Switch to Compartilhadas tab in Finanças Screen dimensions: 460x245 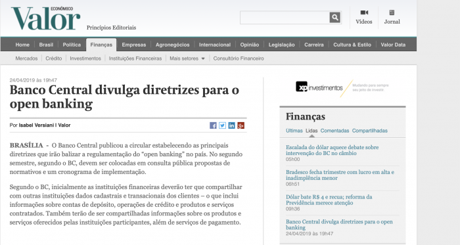point(369,131)
